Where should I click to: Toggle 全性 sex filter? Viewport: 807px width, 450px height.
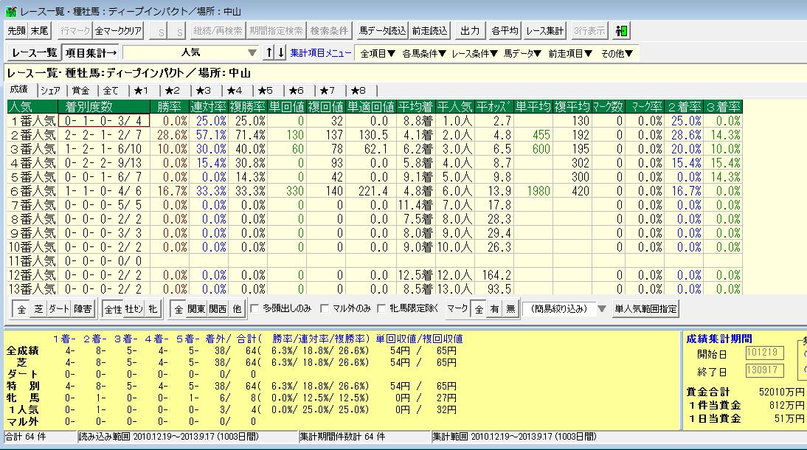click(113, 309)
